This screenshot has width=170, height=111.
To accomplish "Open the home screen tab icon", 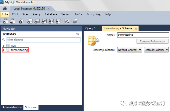I will [5, 8].
